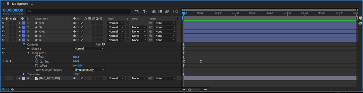Toggle hide shy layers icon

pos(154,11)
